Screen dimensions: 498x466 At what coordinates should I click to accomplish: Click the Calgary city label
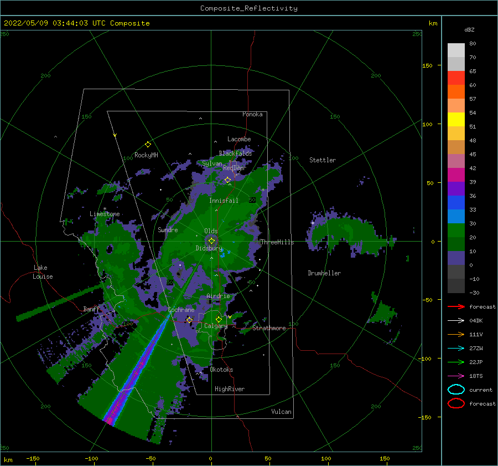216,326
